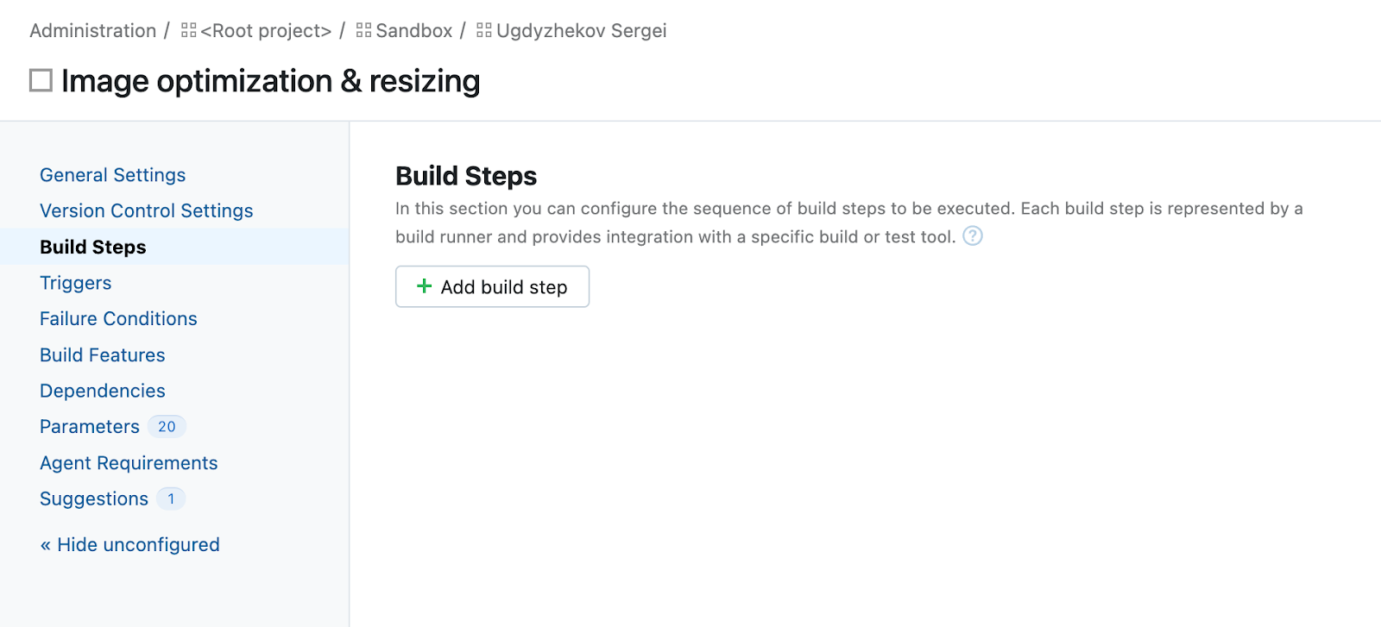
Task: Open Build Features section
Action: pyautogui.click(x=102, y=355)
